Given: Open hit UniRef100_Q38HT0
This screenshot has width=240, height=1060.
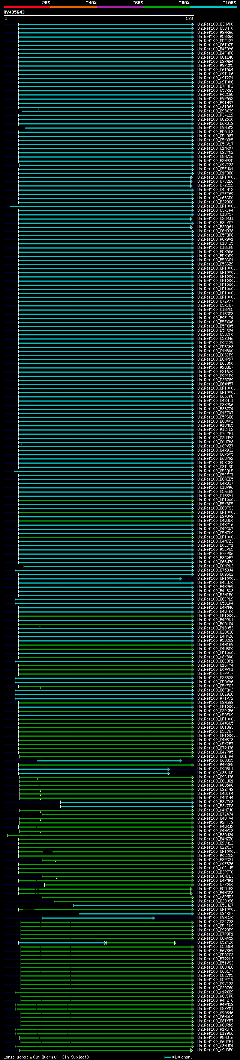Looking at the screenshot, I should click(215, 29).
